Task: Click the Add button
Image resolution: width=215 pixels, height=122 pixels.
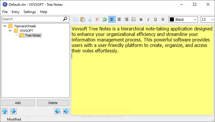Action: tap(18, 103)
